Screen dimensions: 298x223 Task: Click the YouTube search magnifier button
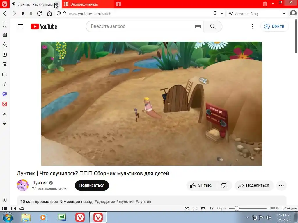[213, 26]
